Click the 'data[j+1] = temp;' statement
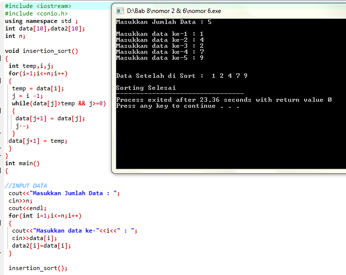This screenshot has width=346, height=275. [38, 141]
